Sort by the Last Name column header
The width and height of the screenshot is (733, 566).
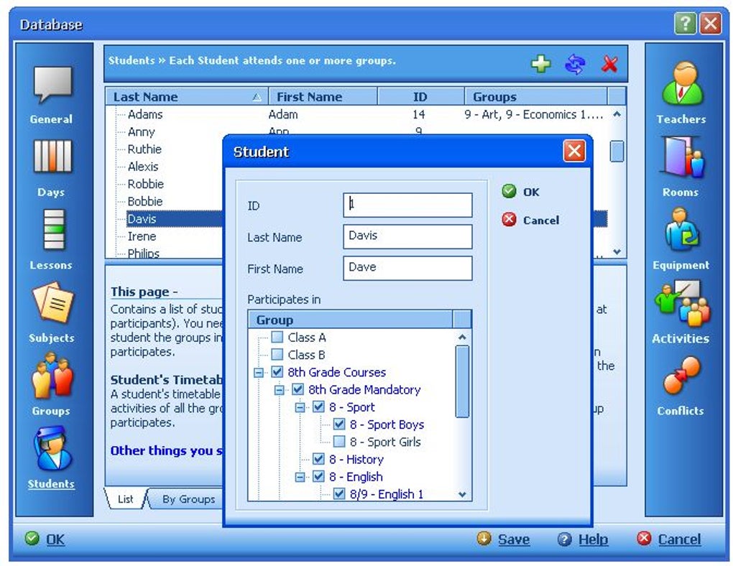coord(187,97)
